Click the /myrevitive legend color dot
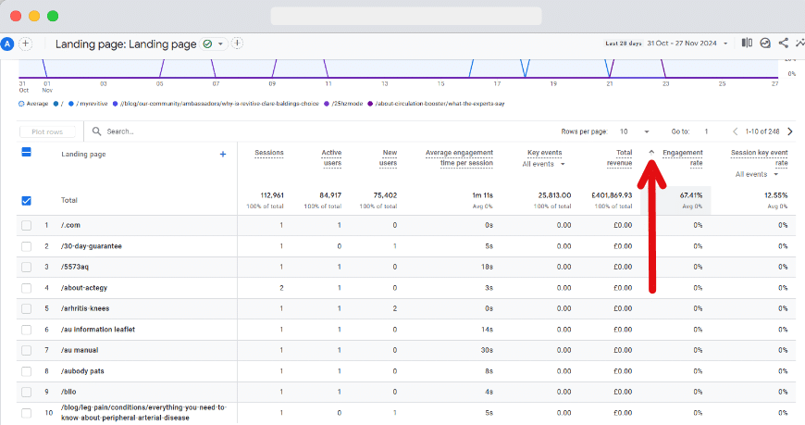The image size is (805, 425). coord(71,104)
